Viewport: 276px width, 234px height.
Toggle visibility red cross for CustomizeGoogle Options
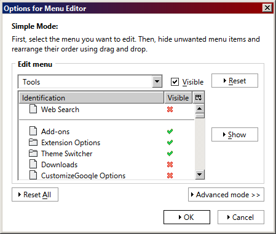tap(170, 175)
